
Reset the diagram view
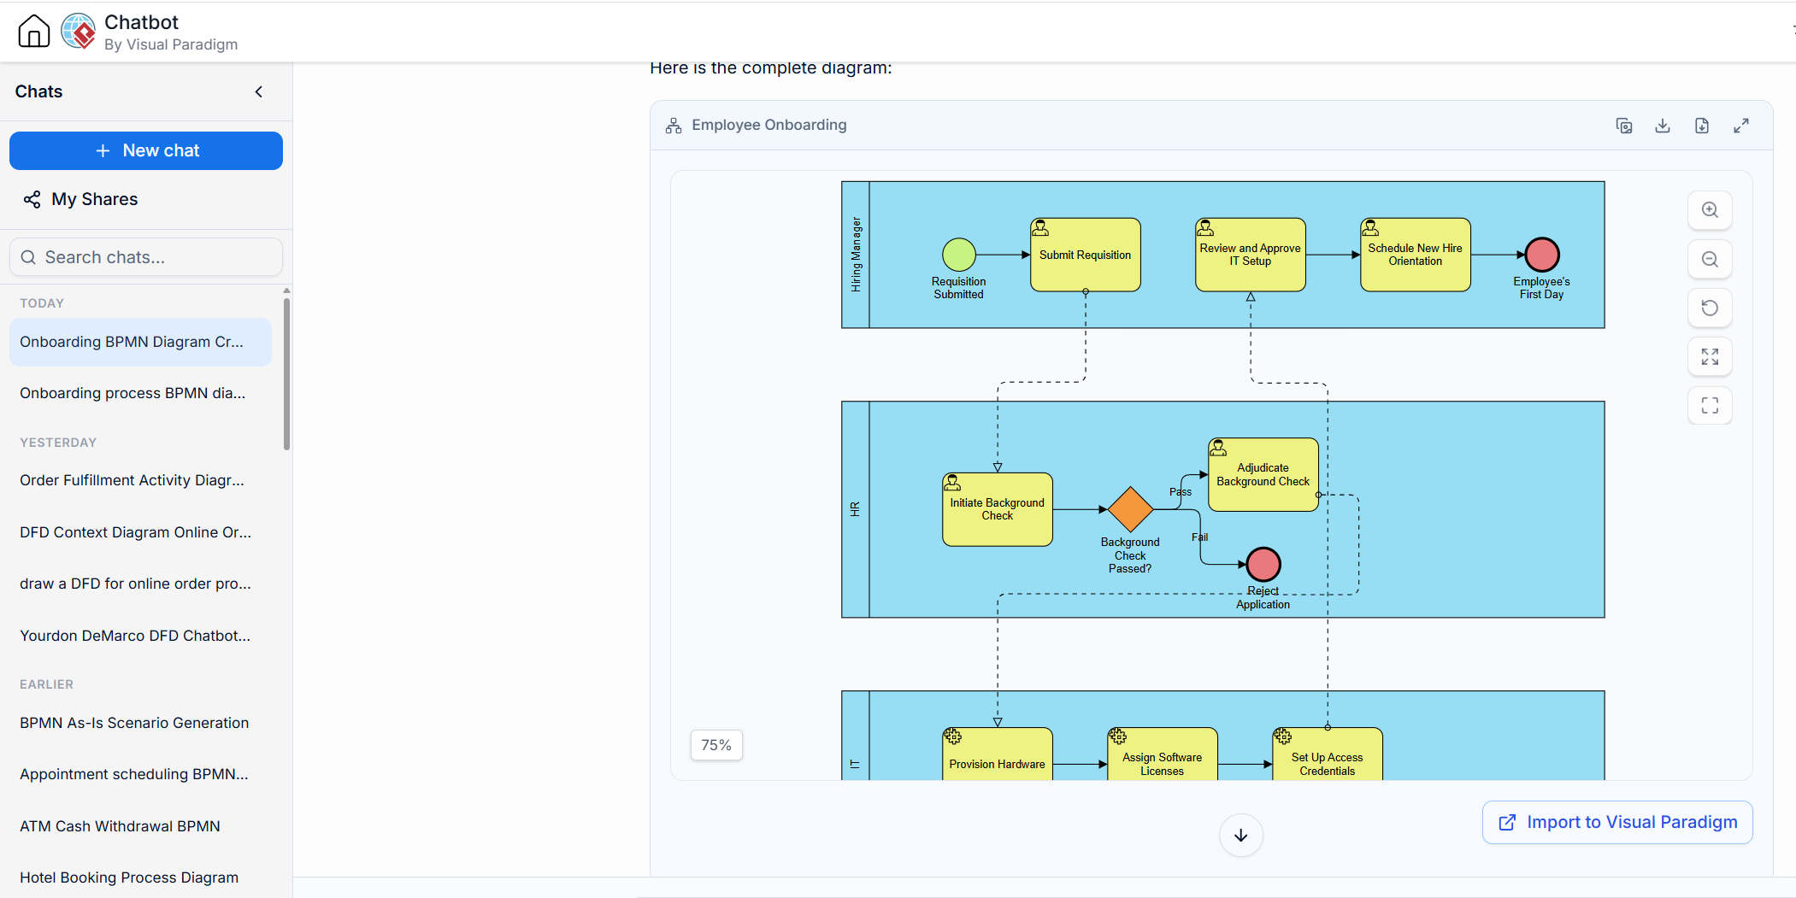[1710, 308]
